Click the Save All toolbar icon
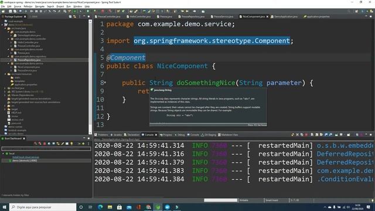The width and height of the screenshot is (375, 211). click(x=15, y=11)
